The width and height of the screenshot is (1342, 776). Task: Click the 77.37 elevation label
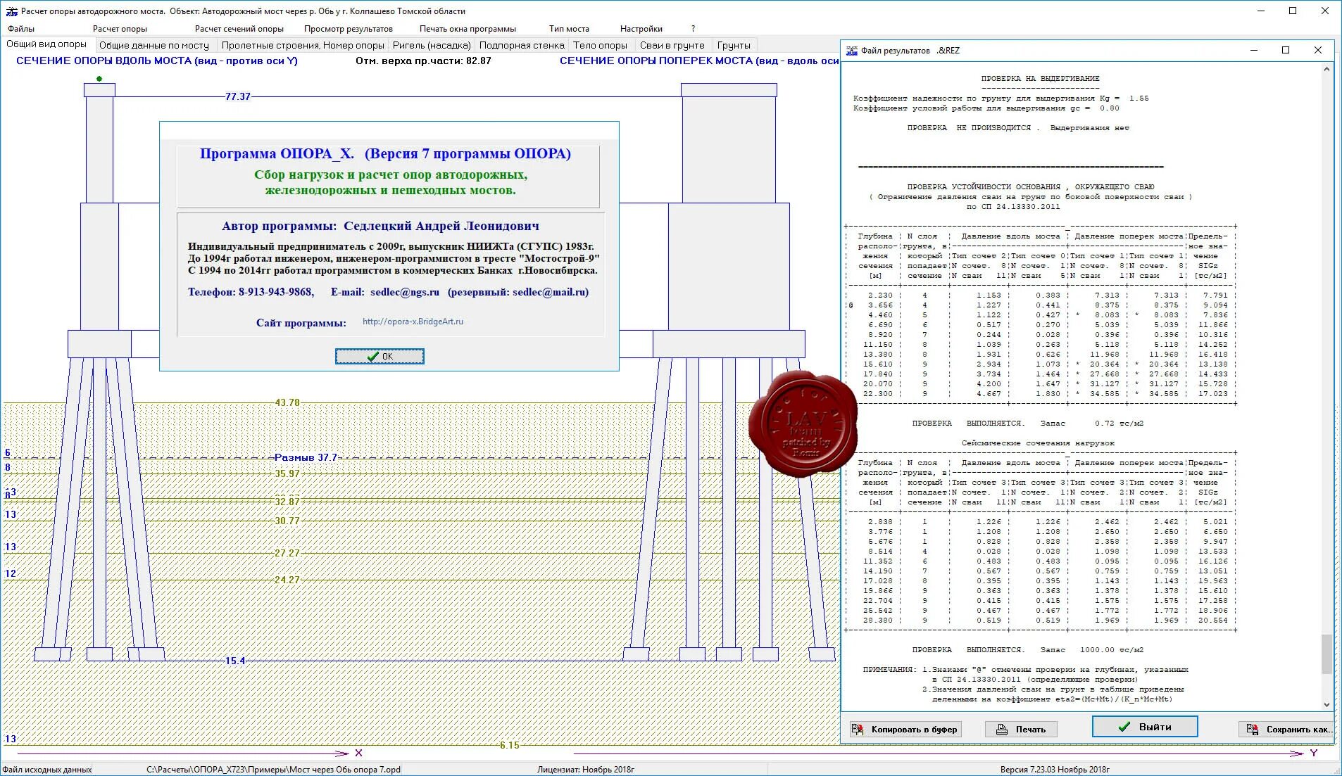pos(238,96)
